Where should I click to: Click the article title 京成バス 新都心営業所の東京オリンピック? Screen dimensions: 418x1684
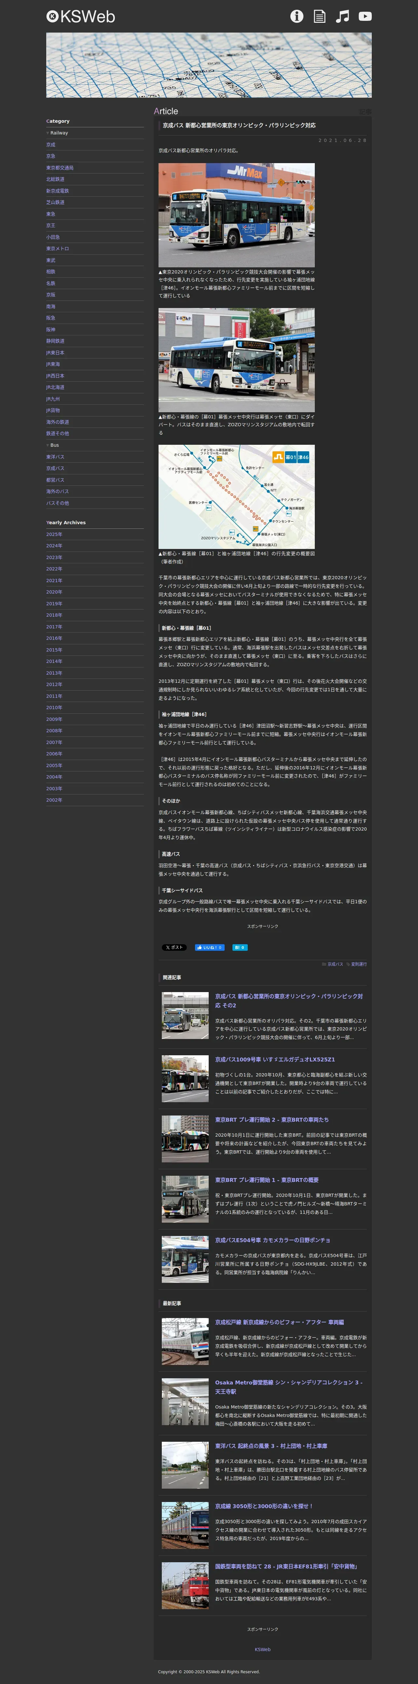coord(239,125)
